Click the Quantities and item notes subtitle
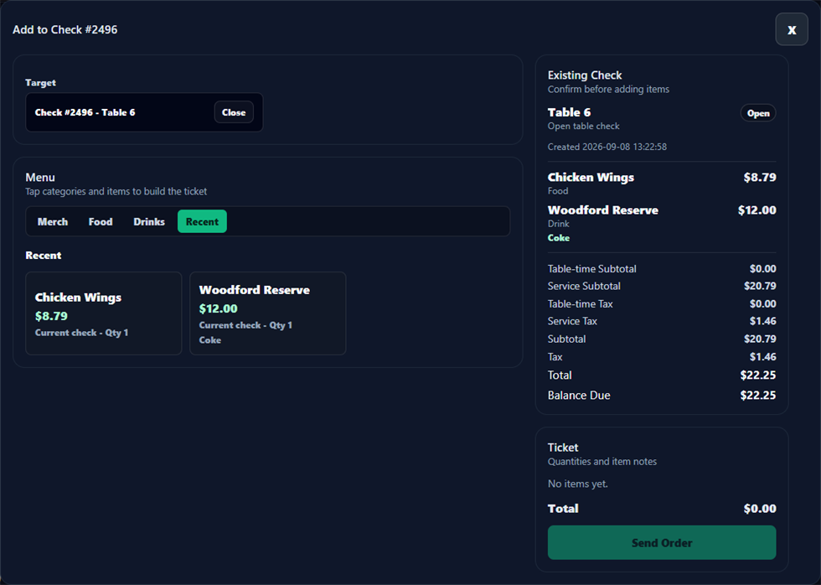Viewport: 821px width, 585px height. pyautogui.click(x=602, y=462)
